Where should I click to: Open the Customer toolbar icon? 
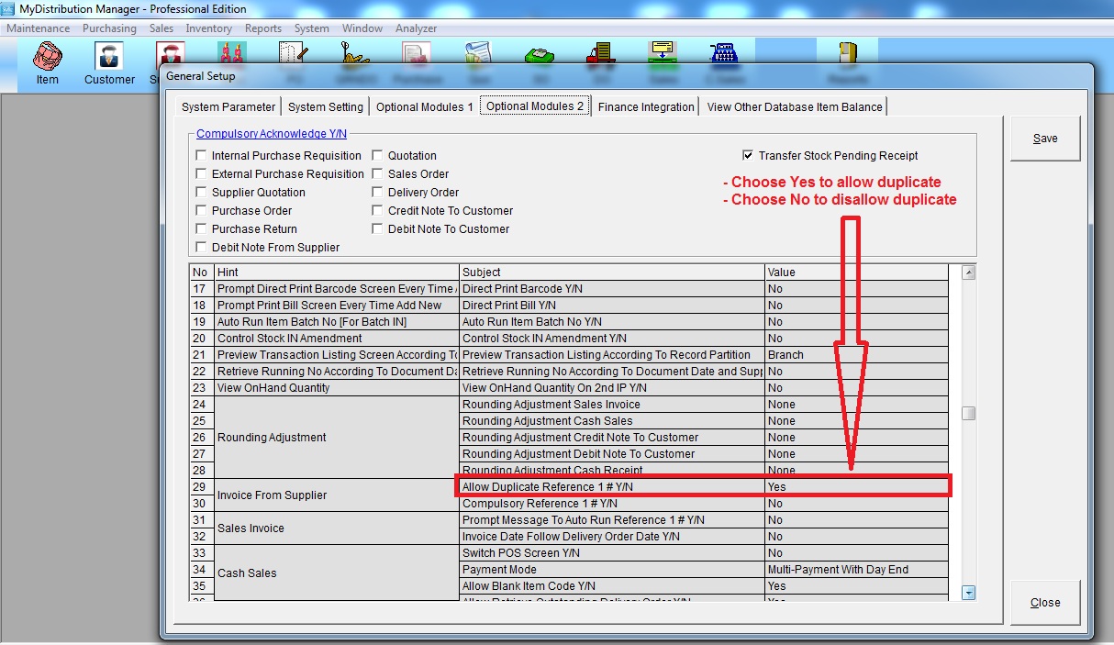[109, 62]
